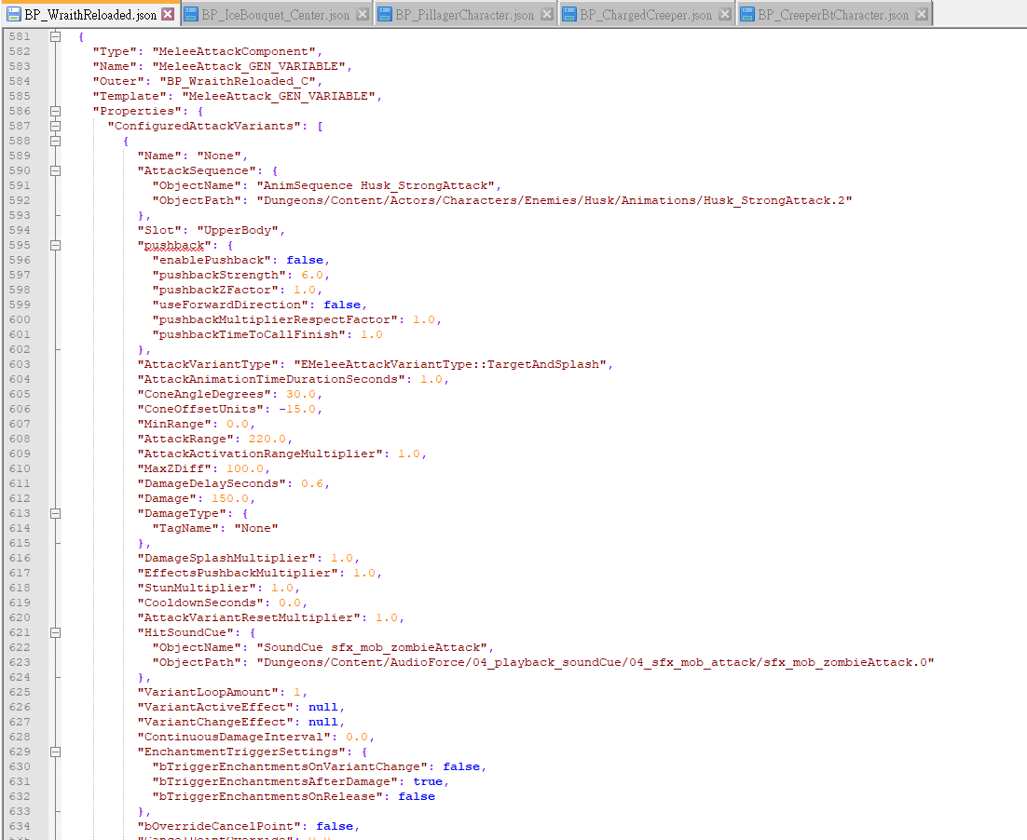
Task: Click the ContinuousDamageInterval value 0.0
Action: tap(357, 738)
